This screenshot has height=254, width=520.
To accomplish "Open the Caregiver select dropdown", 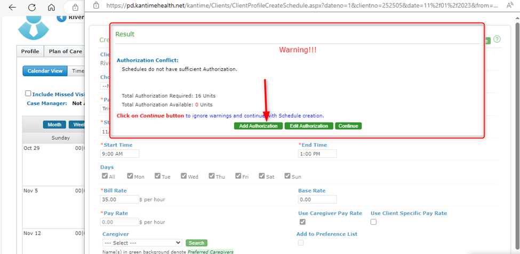I will coord(142,243).
